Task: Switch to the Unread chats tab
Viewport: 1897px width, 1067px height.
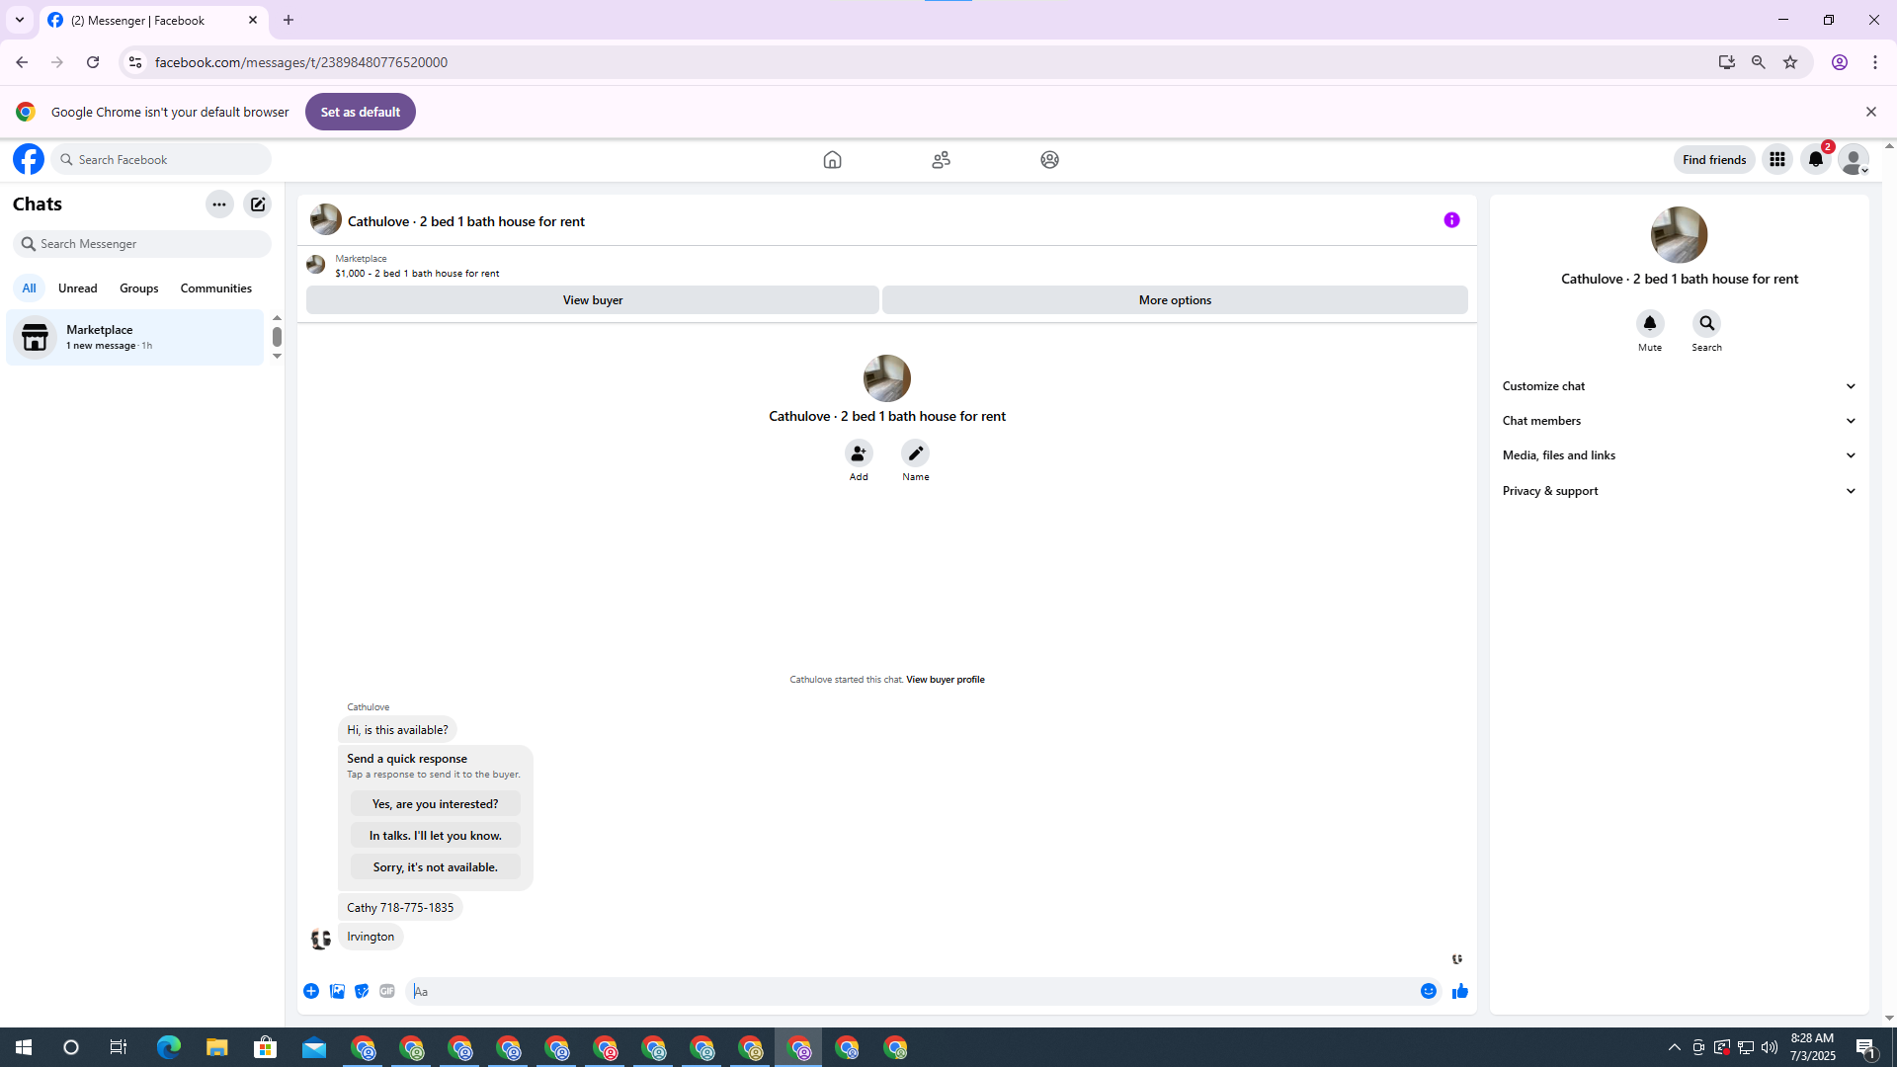Action: (x=77, y=288)
